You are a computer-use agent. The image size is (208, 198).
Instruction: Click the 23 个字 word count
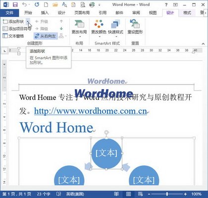44,194
